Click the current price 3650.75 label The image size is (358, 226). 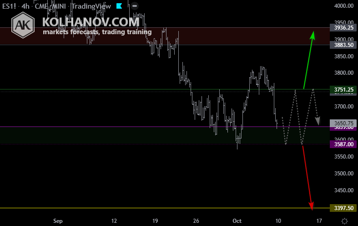[343, 123]
